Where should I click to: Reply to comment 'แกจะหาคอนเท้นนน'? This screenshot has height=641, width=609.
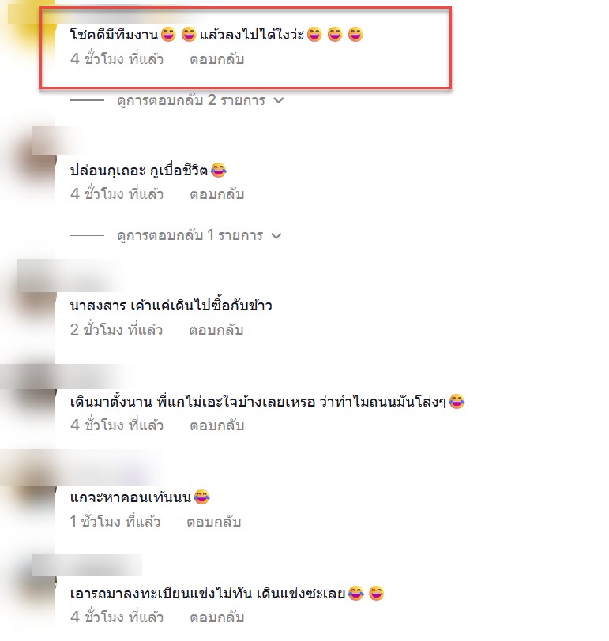pos(213,522)
